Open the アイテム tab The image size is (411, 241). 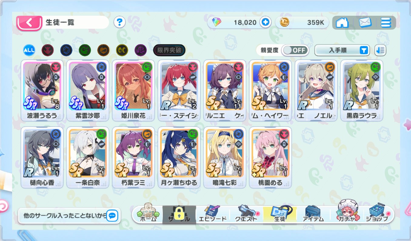(313, 214)
